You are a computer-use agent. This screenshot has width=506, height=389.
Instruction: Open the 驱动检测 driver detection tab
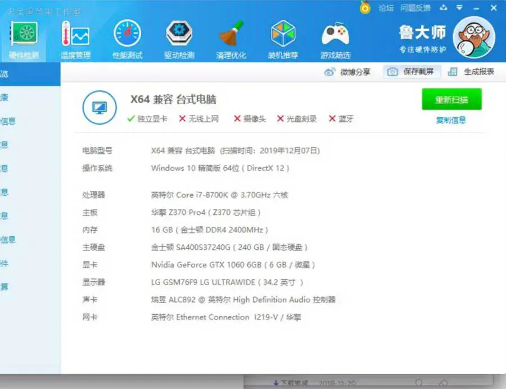click(x=179, y=40)
